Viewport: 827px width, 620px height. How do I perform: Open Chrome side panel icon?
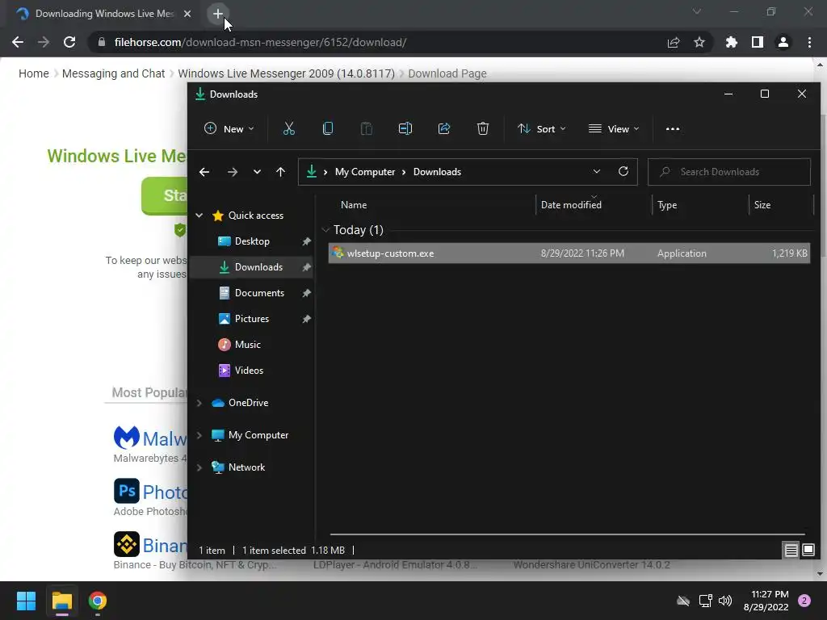coord(758,42)
